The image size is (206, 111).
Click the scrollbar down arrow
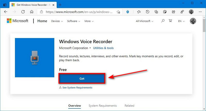[204, 109]
